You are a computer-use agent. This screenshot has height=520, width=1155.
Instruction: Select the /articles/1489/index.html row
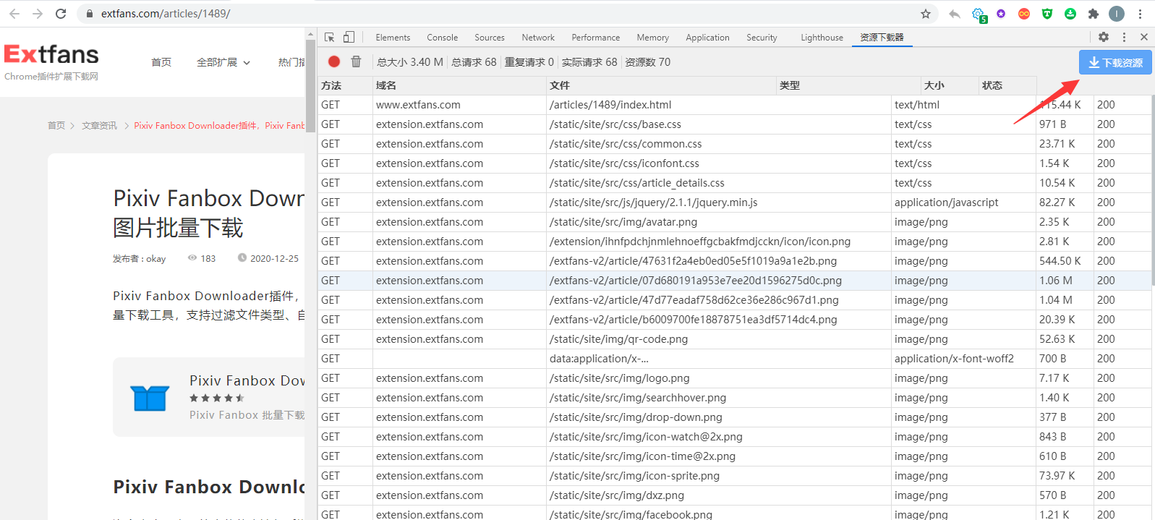click(734, 105)
